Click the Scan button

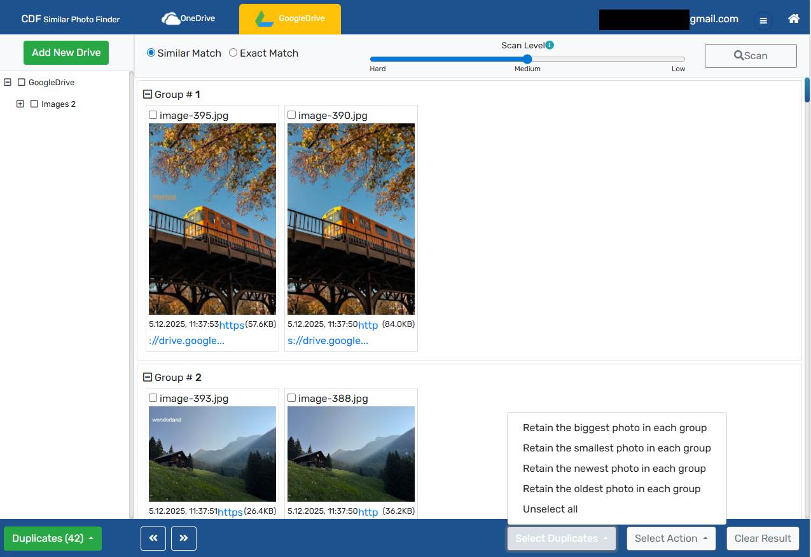tap(751, 56)
